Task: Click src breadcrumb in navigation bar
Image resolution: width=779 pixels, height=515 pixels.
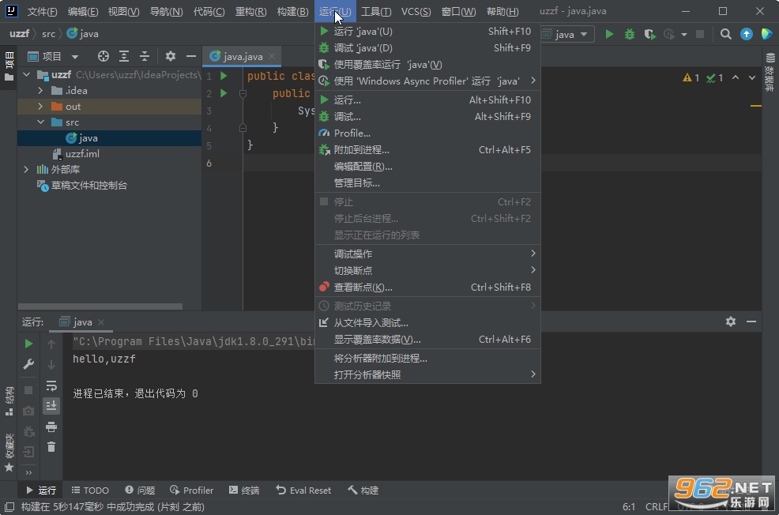Action: 48,34
